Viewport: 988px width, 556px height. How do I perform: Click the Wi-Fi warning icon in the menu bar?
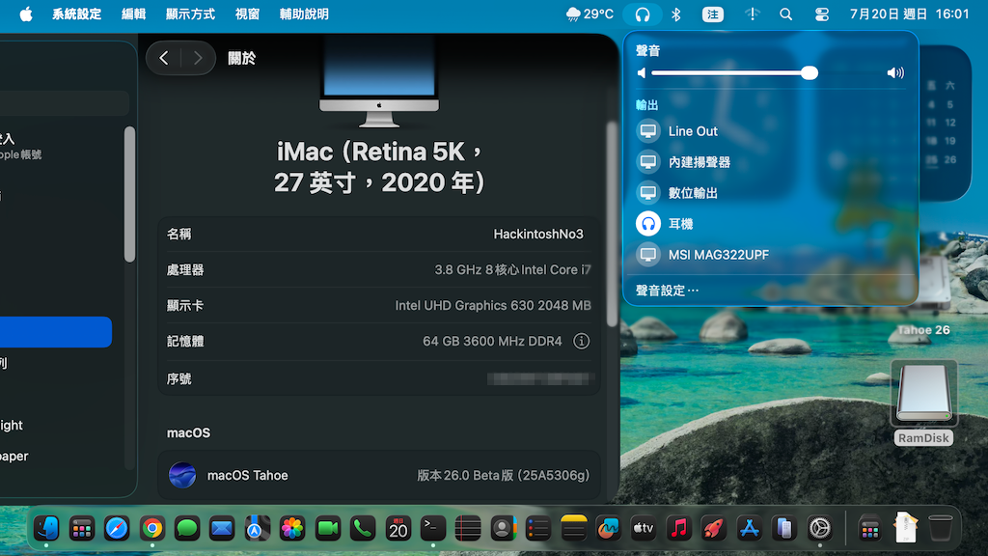coord(752,14)
